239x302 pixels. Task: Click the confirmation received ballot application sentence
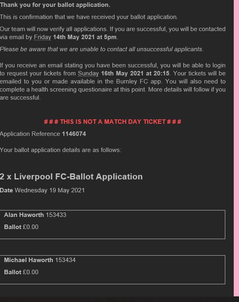(89, 17)
